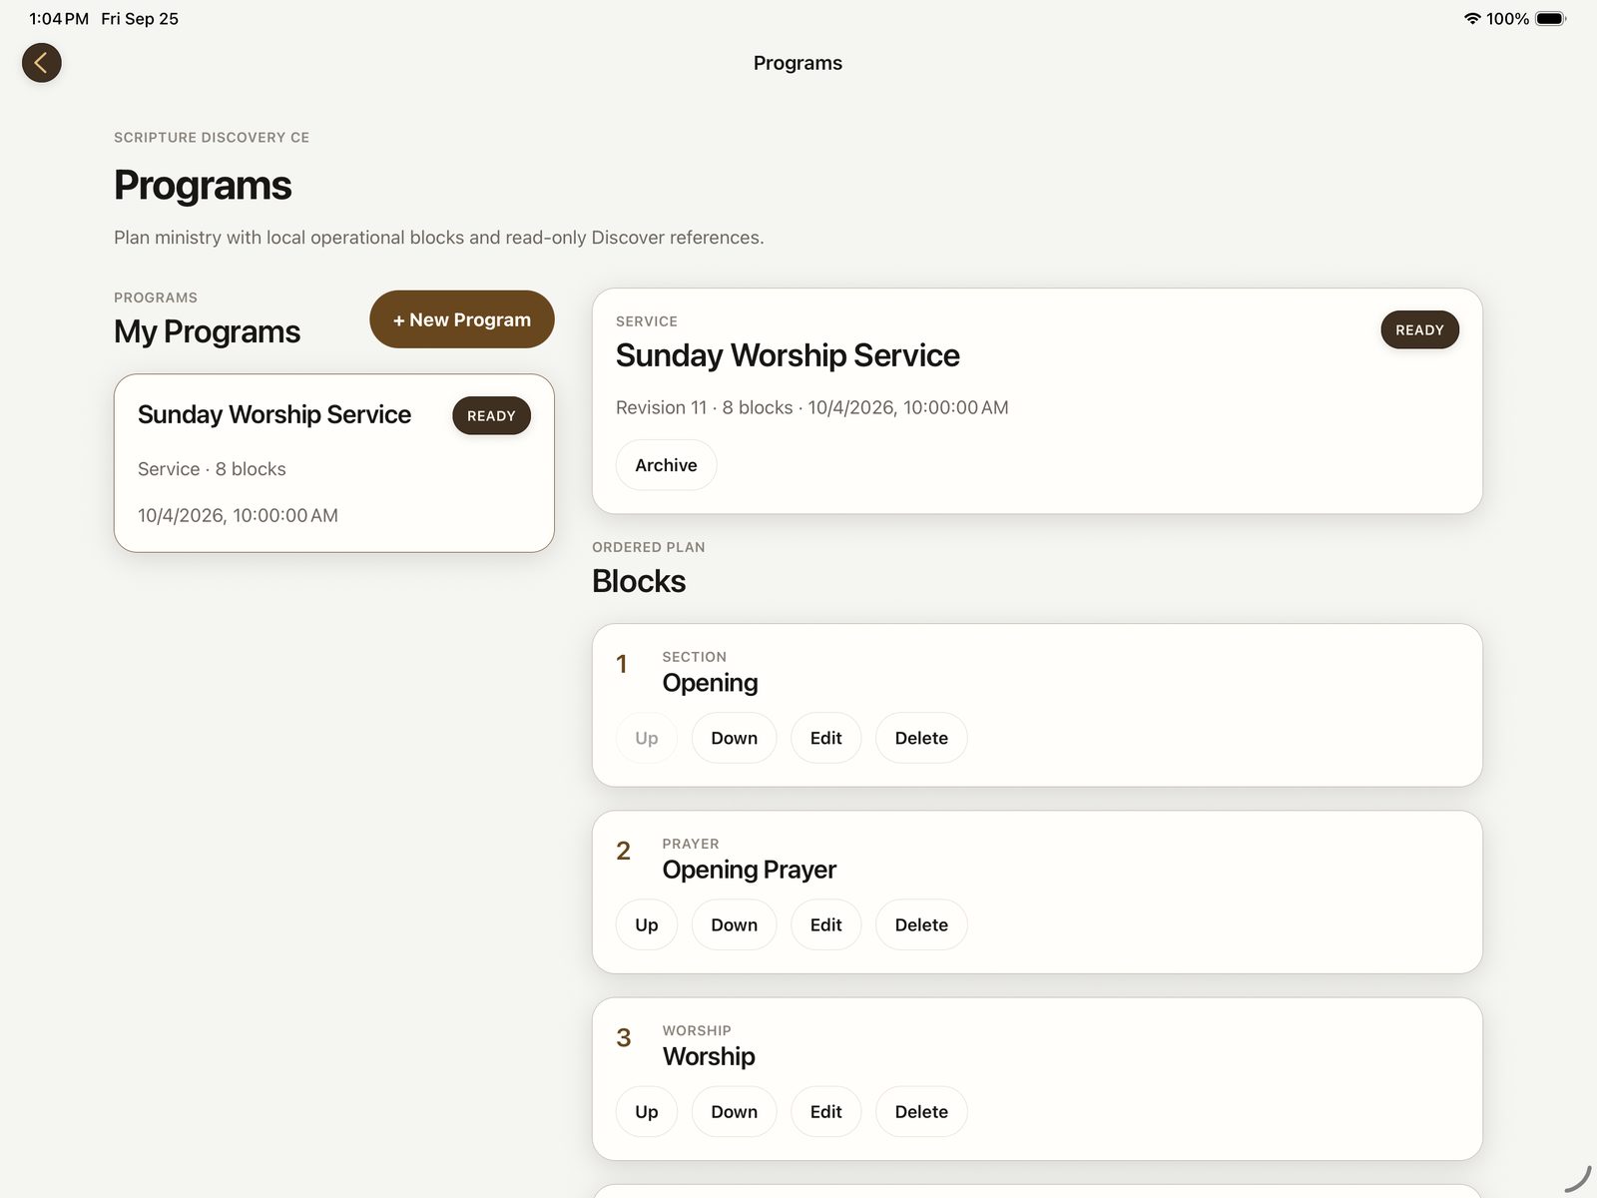Tap READY badge in the service detail header

1419,329
